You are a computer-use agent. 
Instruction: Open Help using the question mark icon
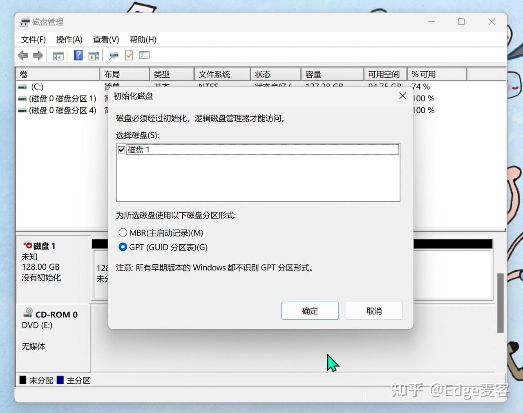[x=78, y=55]
